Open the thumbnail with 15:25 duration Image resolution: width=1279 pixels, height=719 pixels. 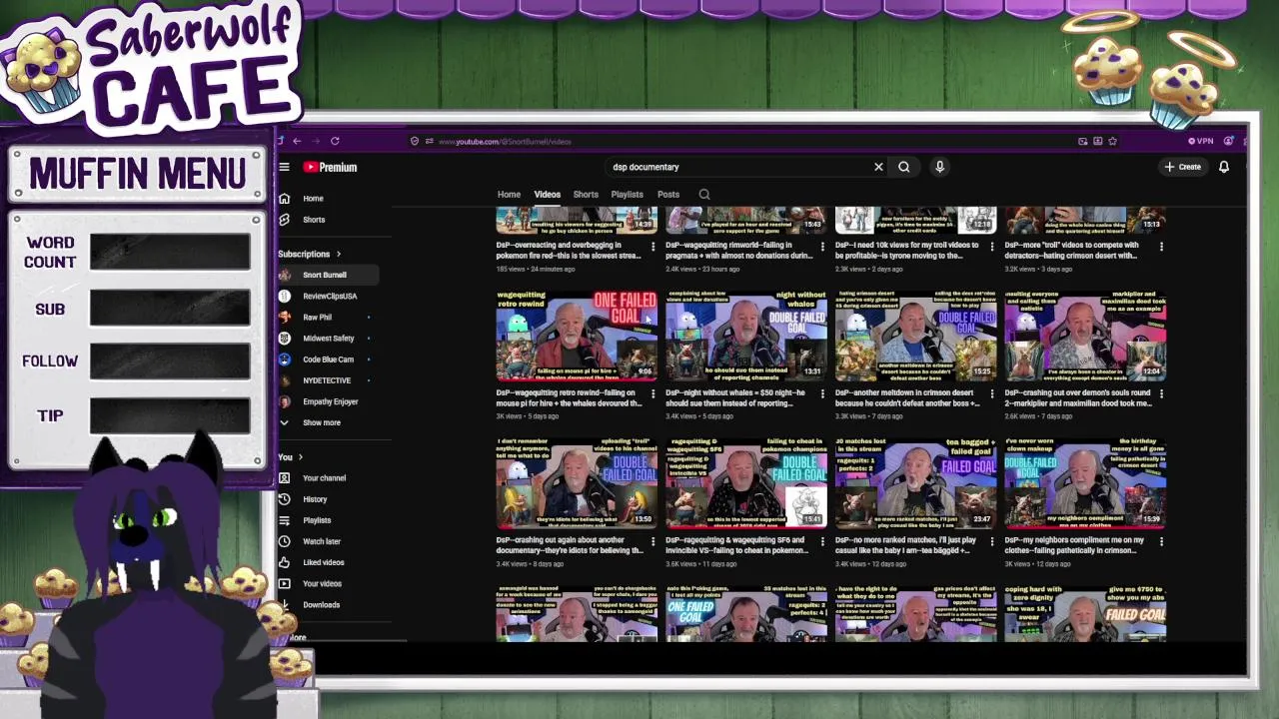[915, 335]
